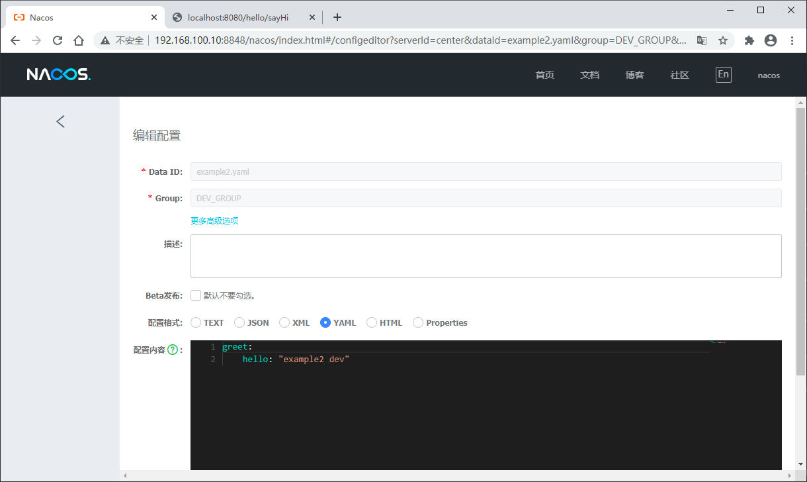Switch to the localhost:8080/hello/sayHi tab
Image resolution: width=807 pixels, height=482 pixels.
click(x=243, y=17)
